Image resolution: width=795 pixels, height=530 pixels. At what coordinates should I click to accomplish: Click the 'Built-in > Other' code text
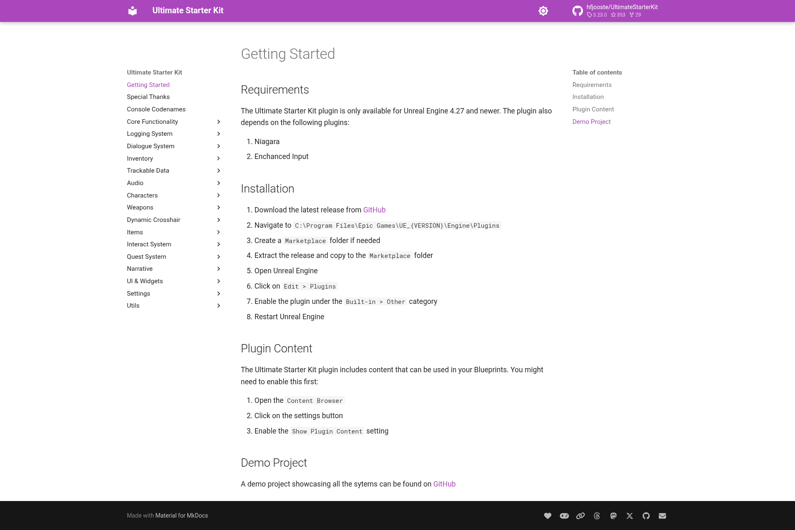coord(376,302)
